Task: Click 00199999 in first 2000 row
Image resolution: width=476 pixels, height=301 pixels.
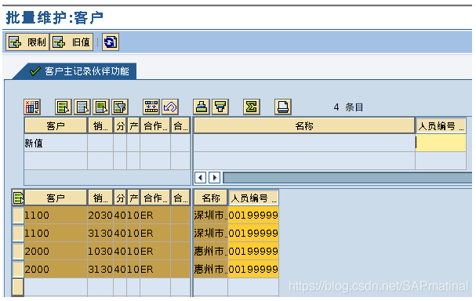Action: (253, 252)
